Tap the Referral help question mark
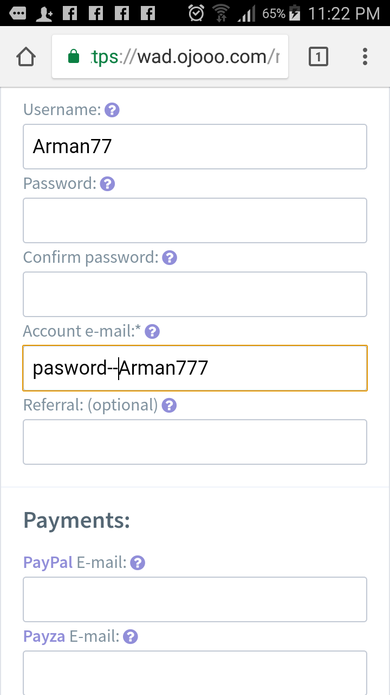This screenshot has width=390, height=695. click(170, 406)
